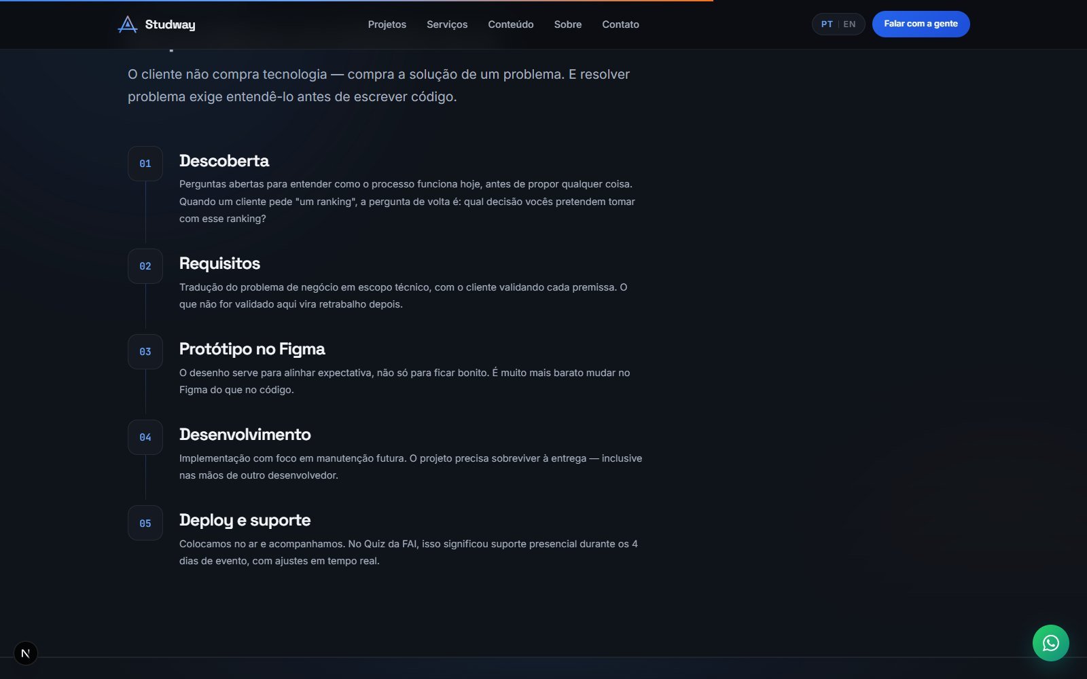Click the 03 step number badge

click(x=145, y=352)
